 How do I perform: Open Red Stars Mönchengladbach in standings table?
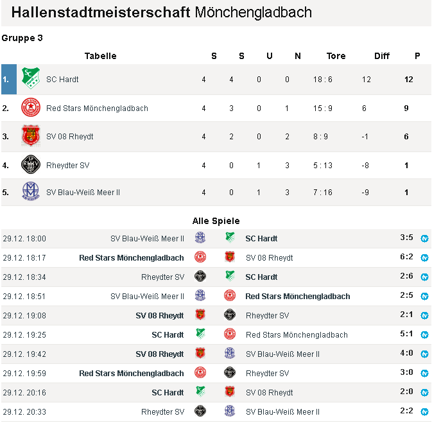[97, 108]
